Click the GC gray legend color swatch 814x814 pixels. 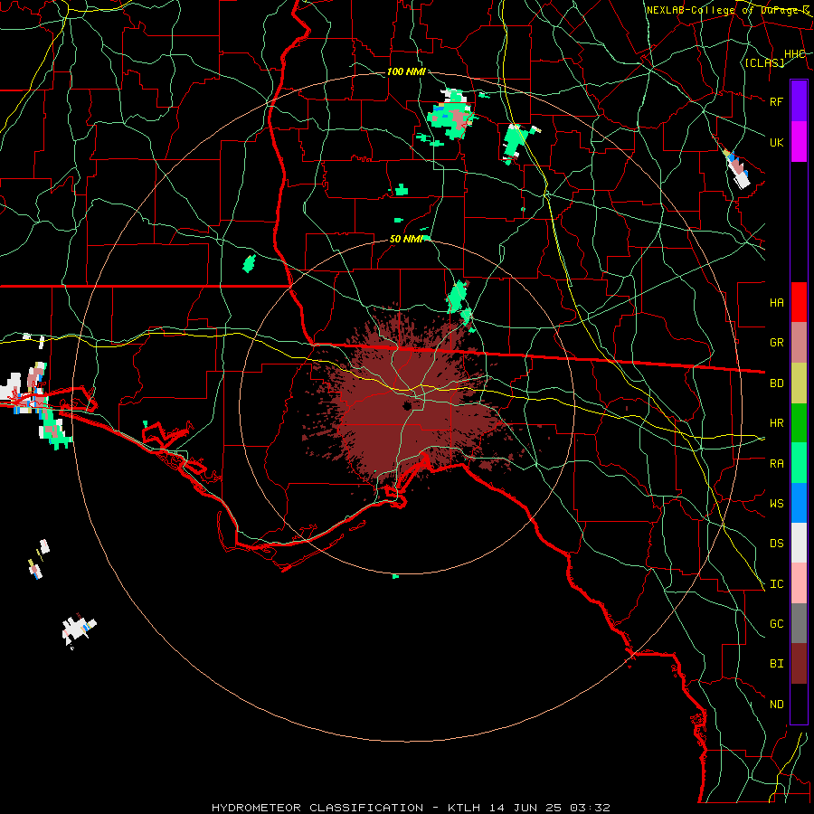click(799, 623)
